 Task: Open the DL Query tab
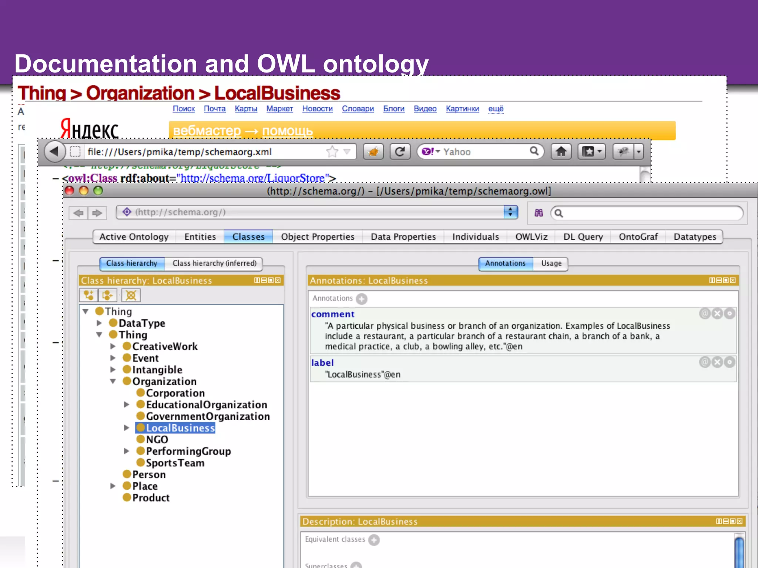(583, 237)
